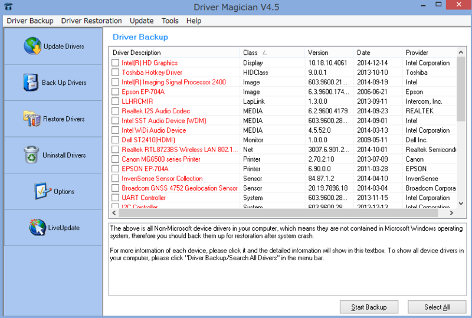Click the Back Up Drivers cabinet icon
Image resolution: width=472 pixels, height=318 pixels.
point(31,82)
